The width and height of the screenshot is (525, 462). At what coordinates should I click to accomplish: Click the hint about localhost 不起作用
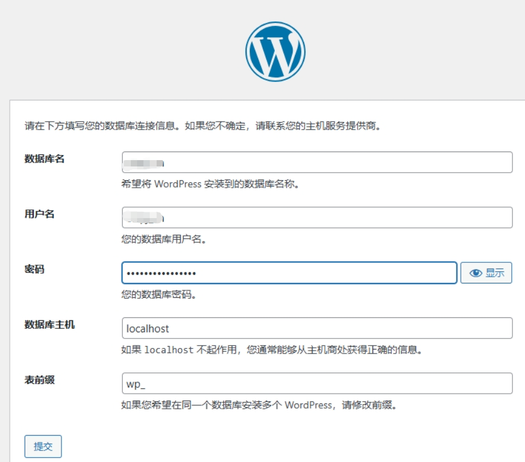coord(272,350)
